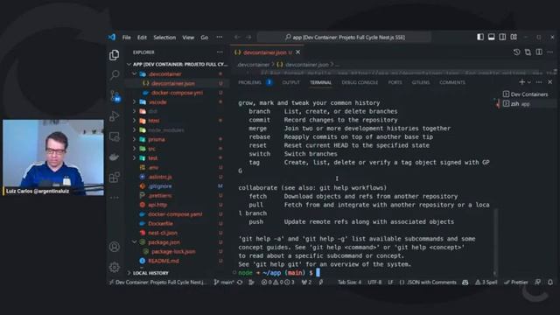The height and width of the screenshot is (315, 560).
Task: Click the VS Code logo icon
Action: (112, 37)
